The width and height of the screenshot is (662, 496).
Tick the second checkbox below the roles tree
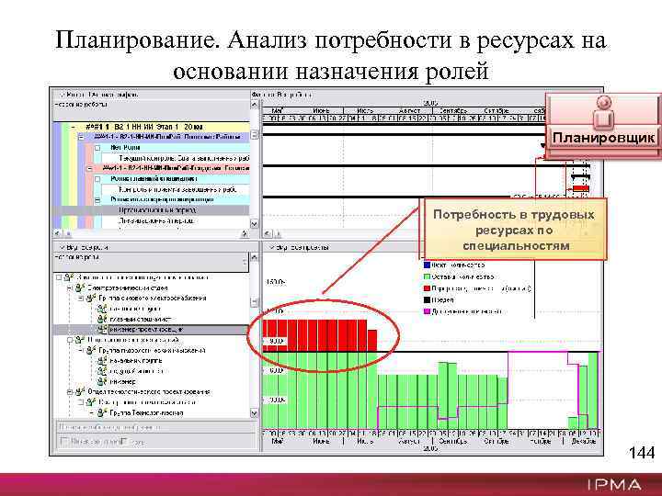point(124,441)
